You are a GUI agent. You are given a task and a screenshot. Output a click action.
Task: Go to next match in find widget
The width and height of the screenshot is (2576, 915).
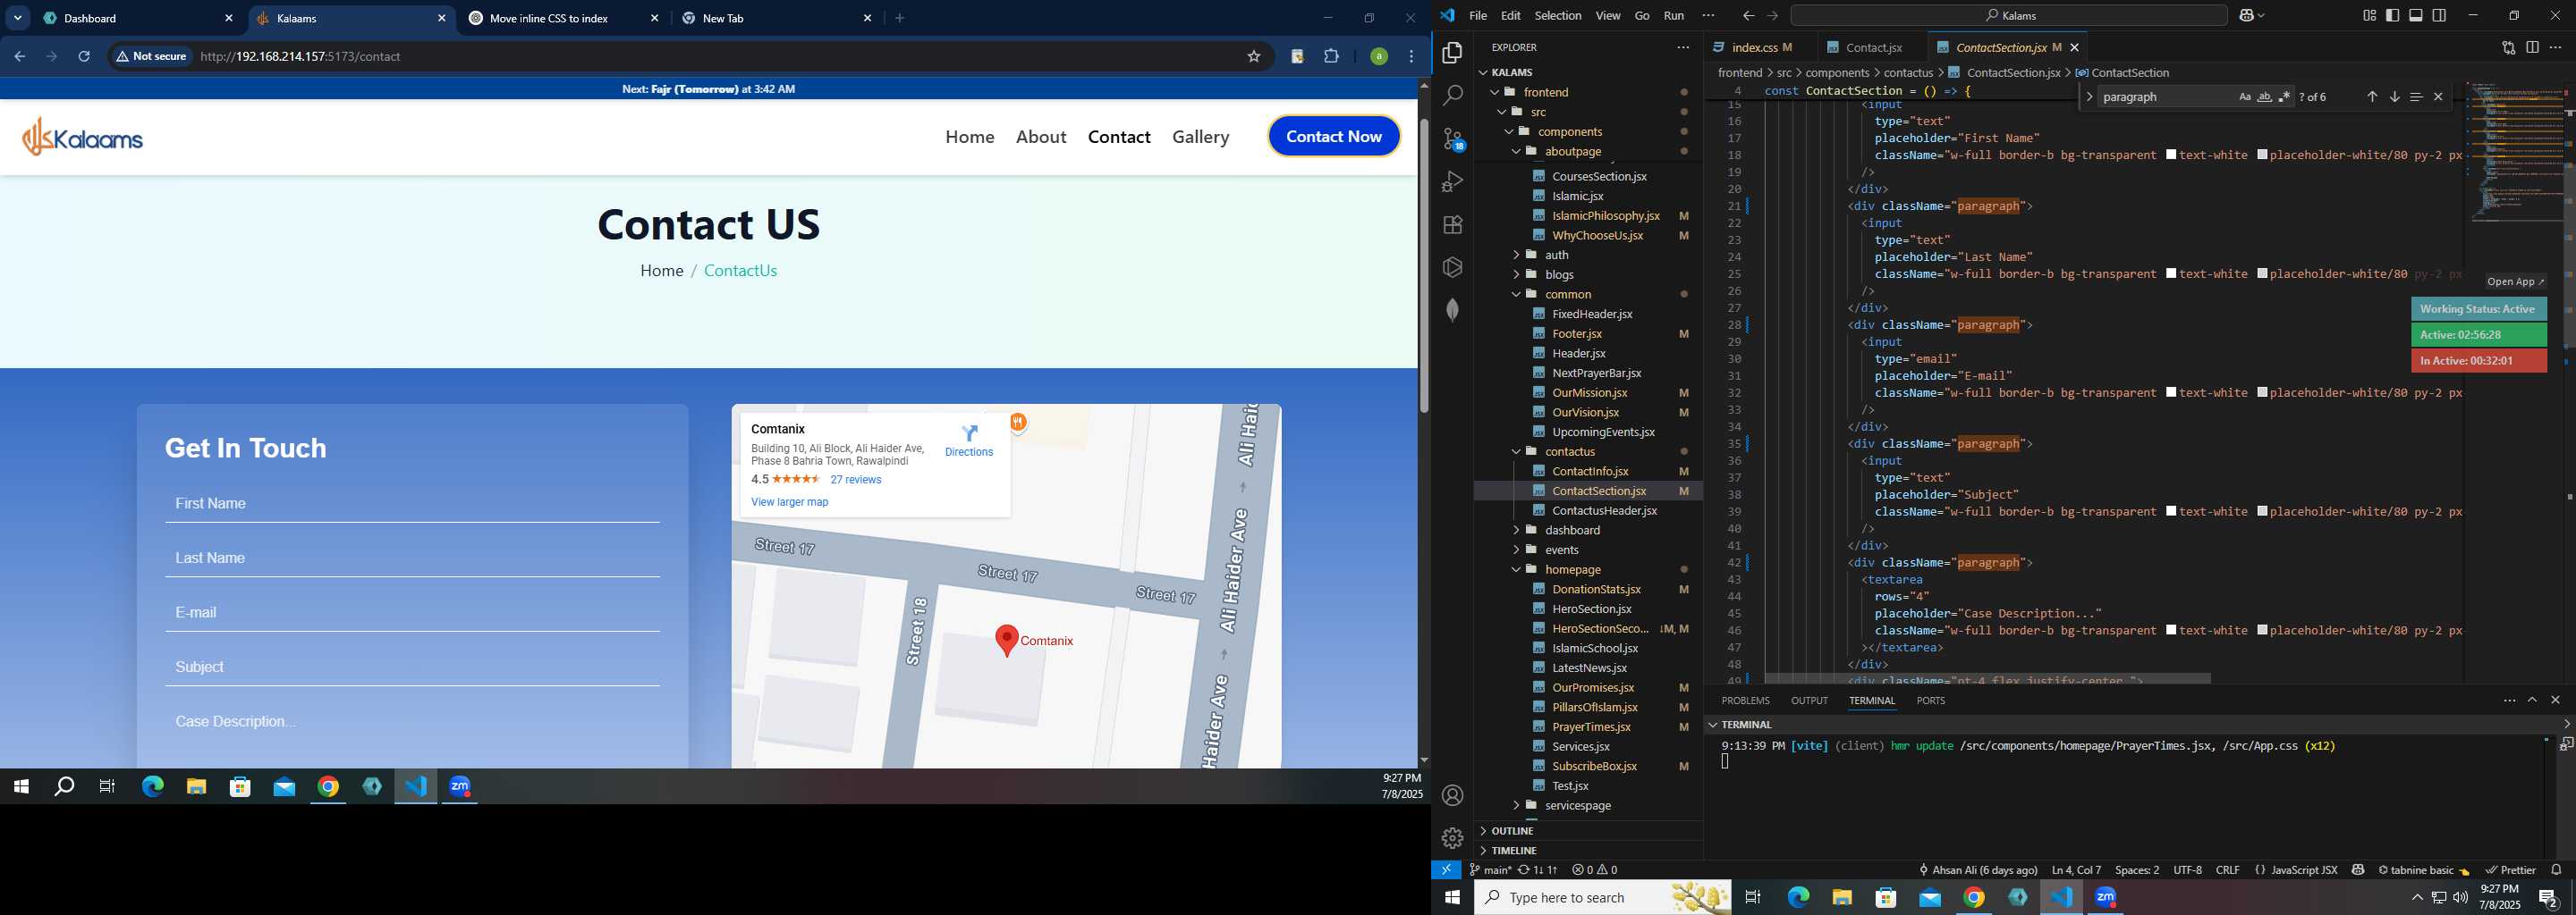tap(2394, 97)
